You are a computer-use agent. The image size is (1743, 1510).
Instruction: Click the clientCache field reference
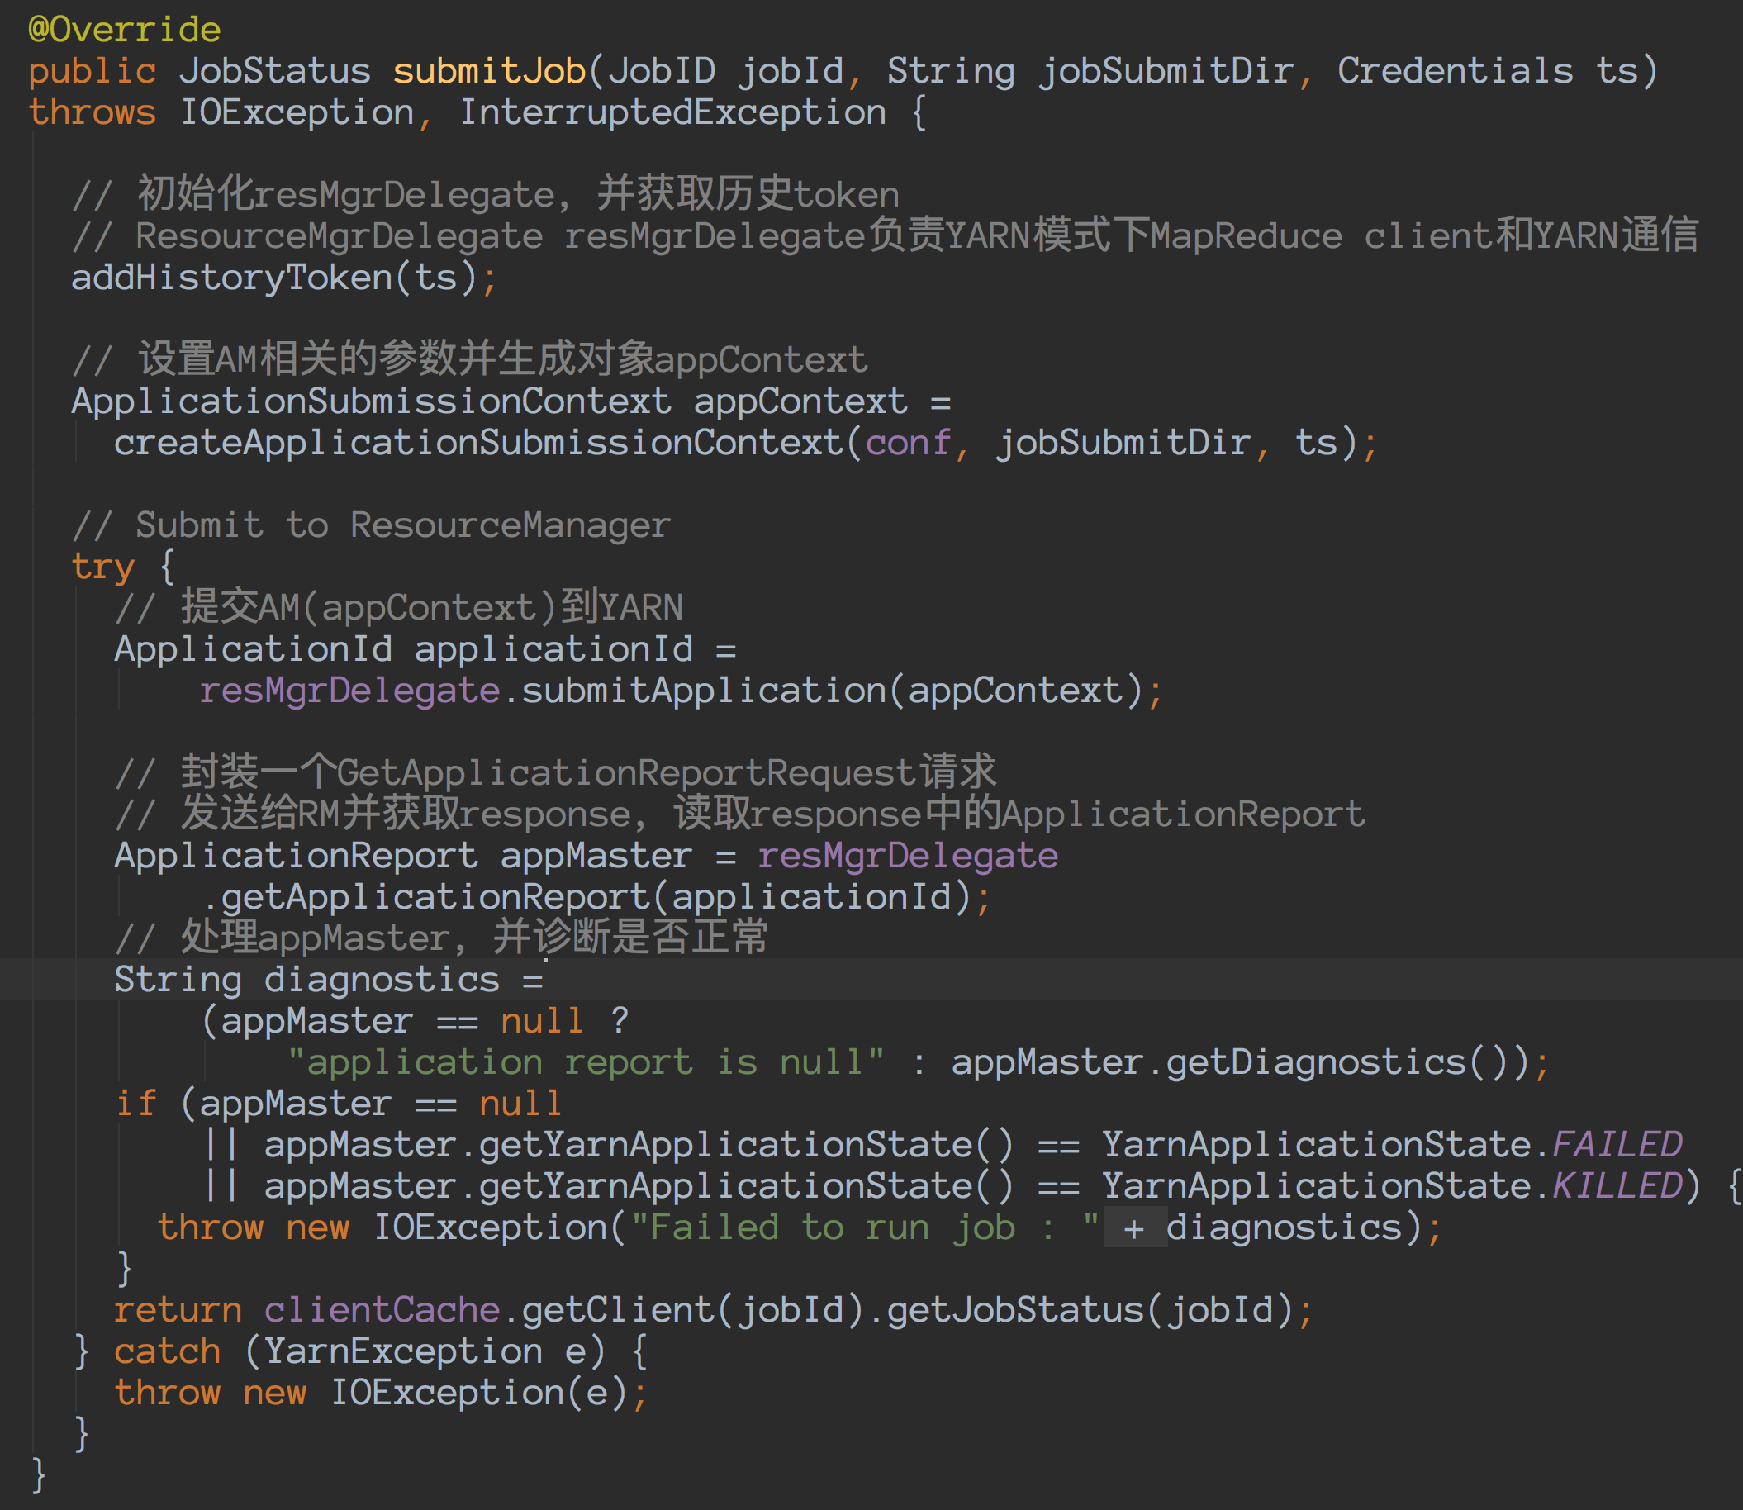(382, 1310)
